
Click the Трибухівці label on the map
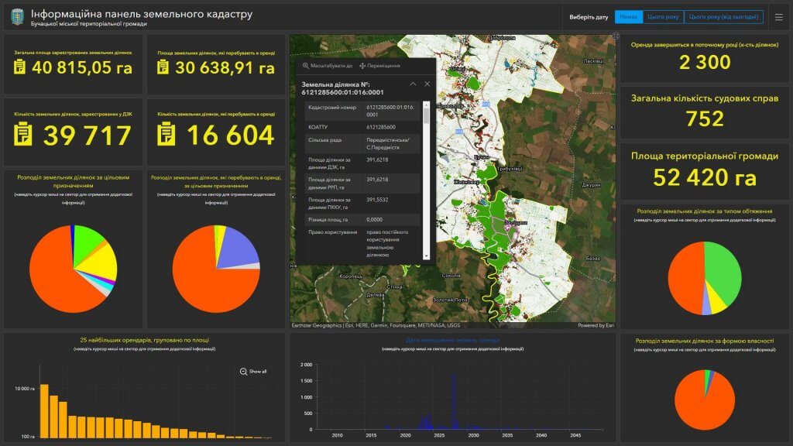[510, 169]
